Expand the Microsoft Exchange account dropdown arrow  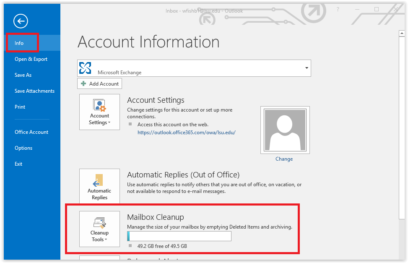click(x=307, y=68)
